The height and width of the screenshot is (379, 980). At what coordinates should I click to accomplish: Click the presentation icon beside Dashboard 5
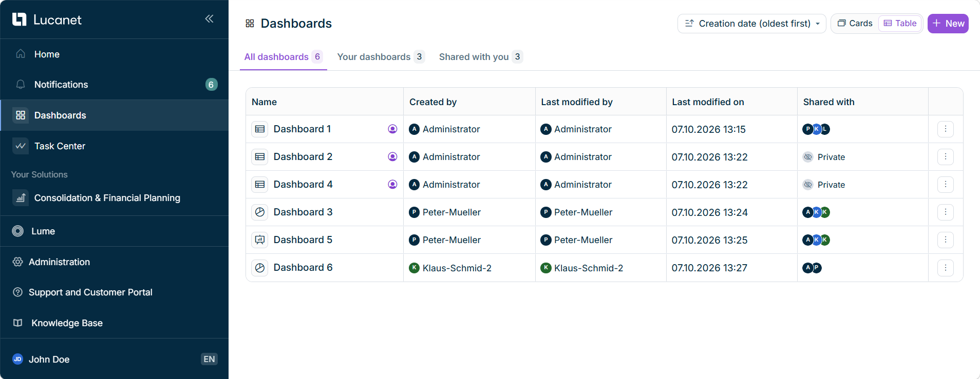tap(260, 240)
